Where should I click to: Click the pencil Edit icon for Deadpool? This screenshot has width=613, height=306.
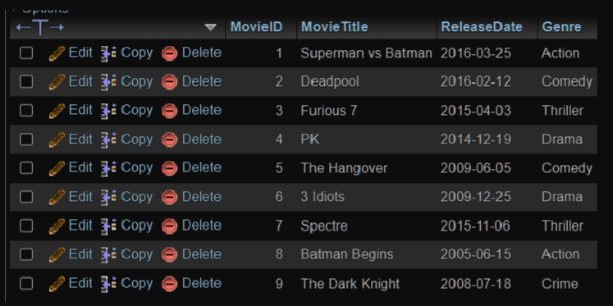[57, 82]
